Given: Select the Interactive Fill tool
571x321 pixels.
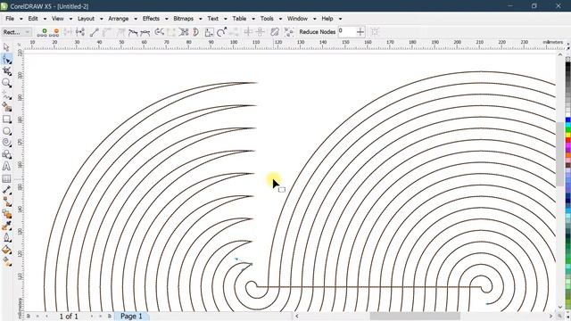Looking at the screenshot, I should tap(6, 261).
